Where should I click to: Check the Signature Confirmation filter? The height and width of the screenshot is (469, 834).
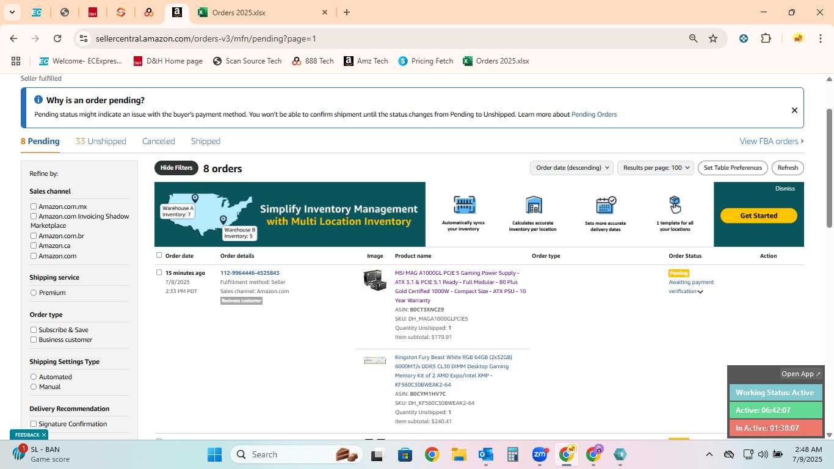tap(34, 424)
